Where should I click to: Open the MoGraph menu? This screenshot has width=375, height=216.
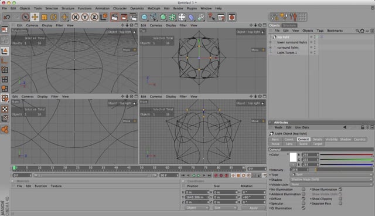point(154,8)
